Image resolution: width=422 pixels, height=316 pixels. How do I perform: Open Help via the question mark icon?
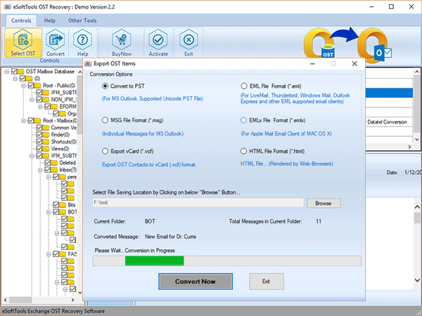click(83, 42)
